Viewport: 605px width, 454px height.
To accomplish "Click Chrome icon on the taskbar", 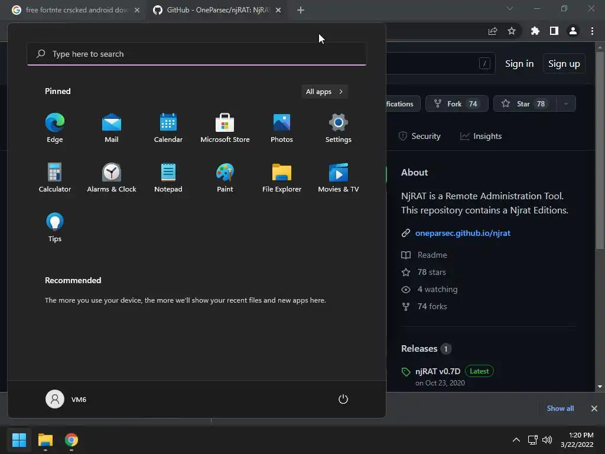I will 71,440.
